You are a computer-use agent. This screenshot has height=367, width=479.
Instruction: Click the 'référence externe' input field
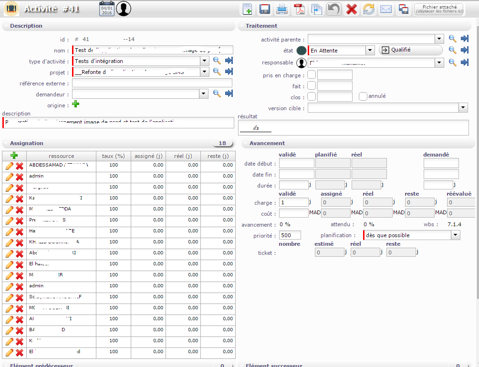pyautogui.click(x=152, y=83)
